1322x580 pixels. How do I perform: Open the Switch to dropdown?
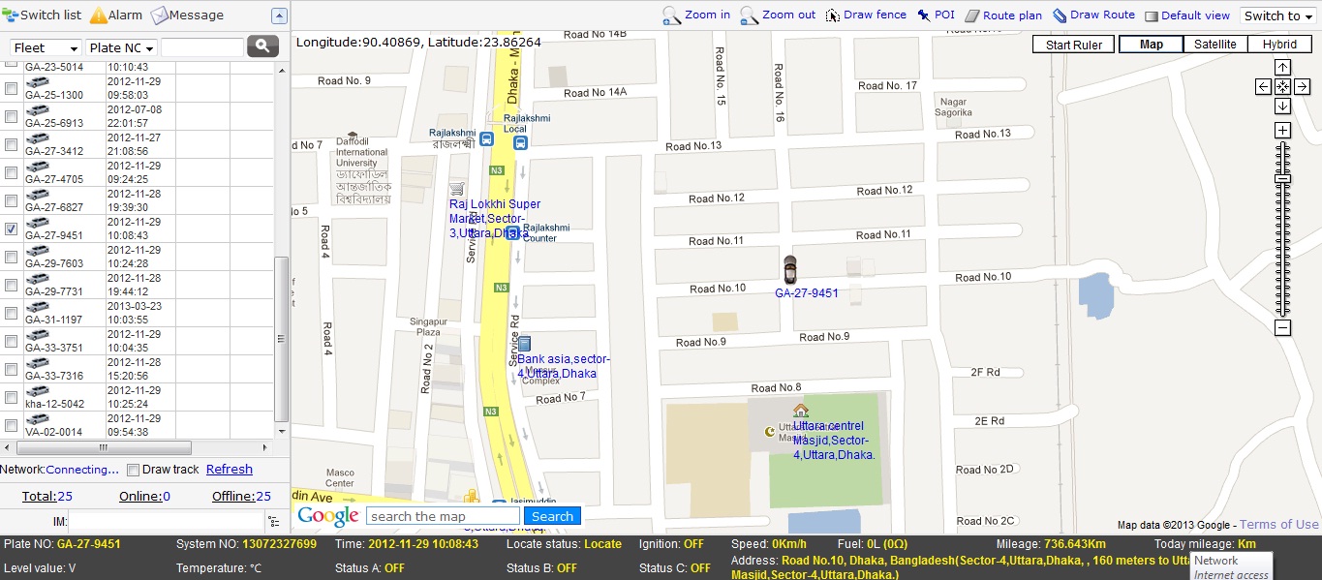(x=1276, y=15)
